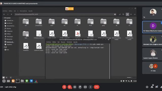Viewport: 162px width, 91px height.
Task: Select the FLTK-Targets.cmake file
Action: [129, 35]
